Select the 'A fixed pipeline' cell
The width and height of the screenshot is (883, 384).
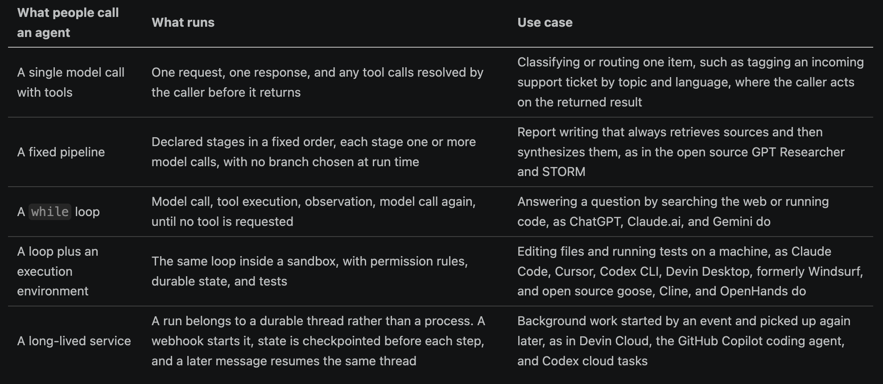[x=61, y=152]
